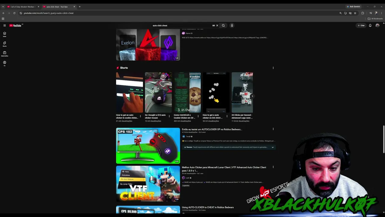Open 'Using AUTO-CLICKER to CHEAT in Roblox Bedwars' title
Screen dimensions: 385x217
pos(208,207)
